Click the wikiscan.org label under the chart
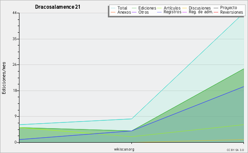The height and width of the screenshot is (153, 248). 124,149
